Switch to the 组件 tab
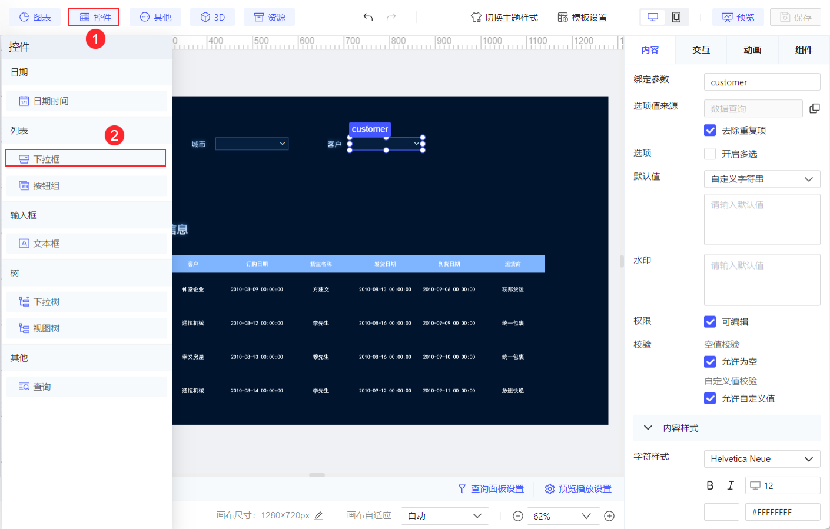Image resolution: width=830 pixels, height=529 pixels. [x=804, y=50]
